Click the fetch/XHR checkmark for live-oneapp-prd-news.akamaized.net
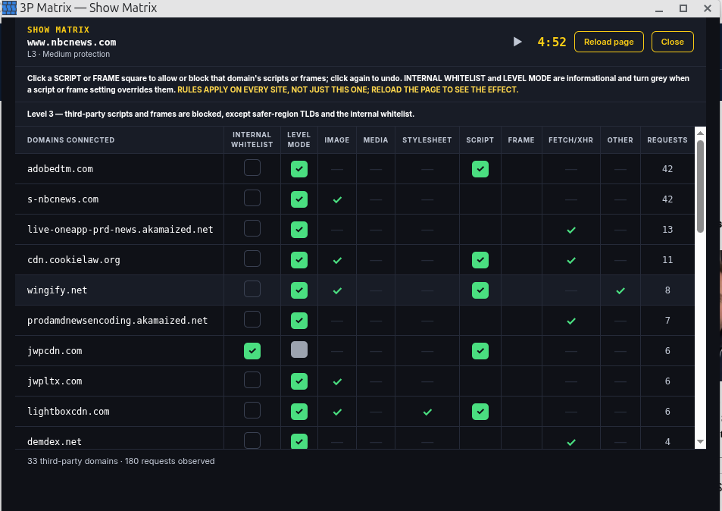 pos(571,230)
